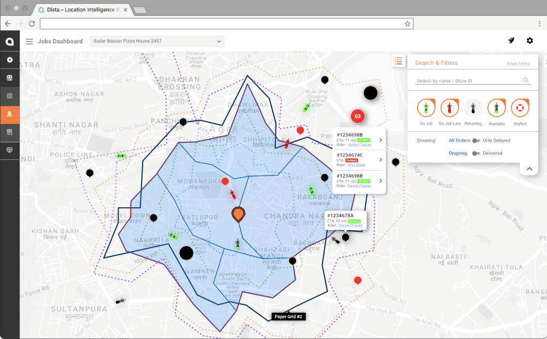Open the Anuj Malik rider link

pos(356,165)
